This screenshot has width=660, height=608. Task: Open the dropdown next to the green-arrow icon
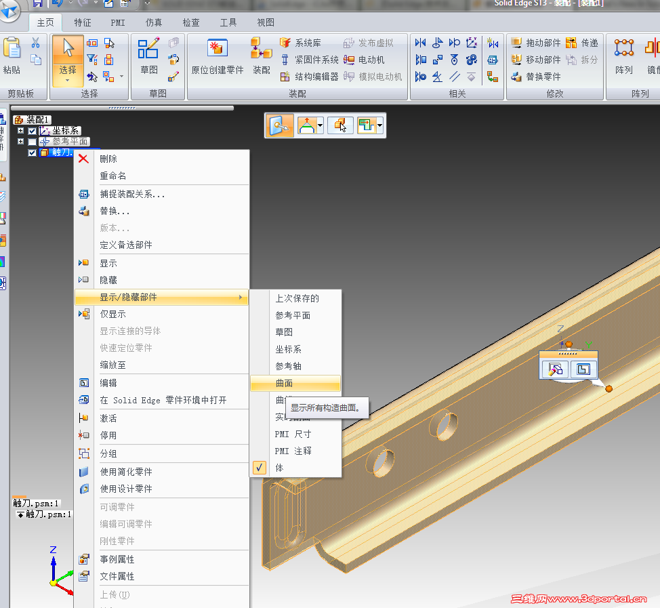(321, 125)
